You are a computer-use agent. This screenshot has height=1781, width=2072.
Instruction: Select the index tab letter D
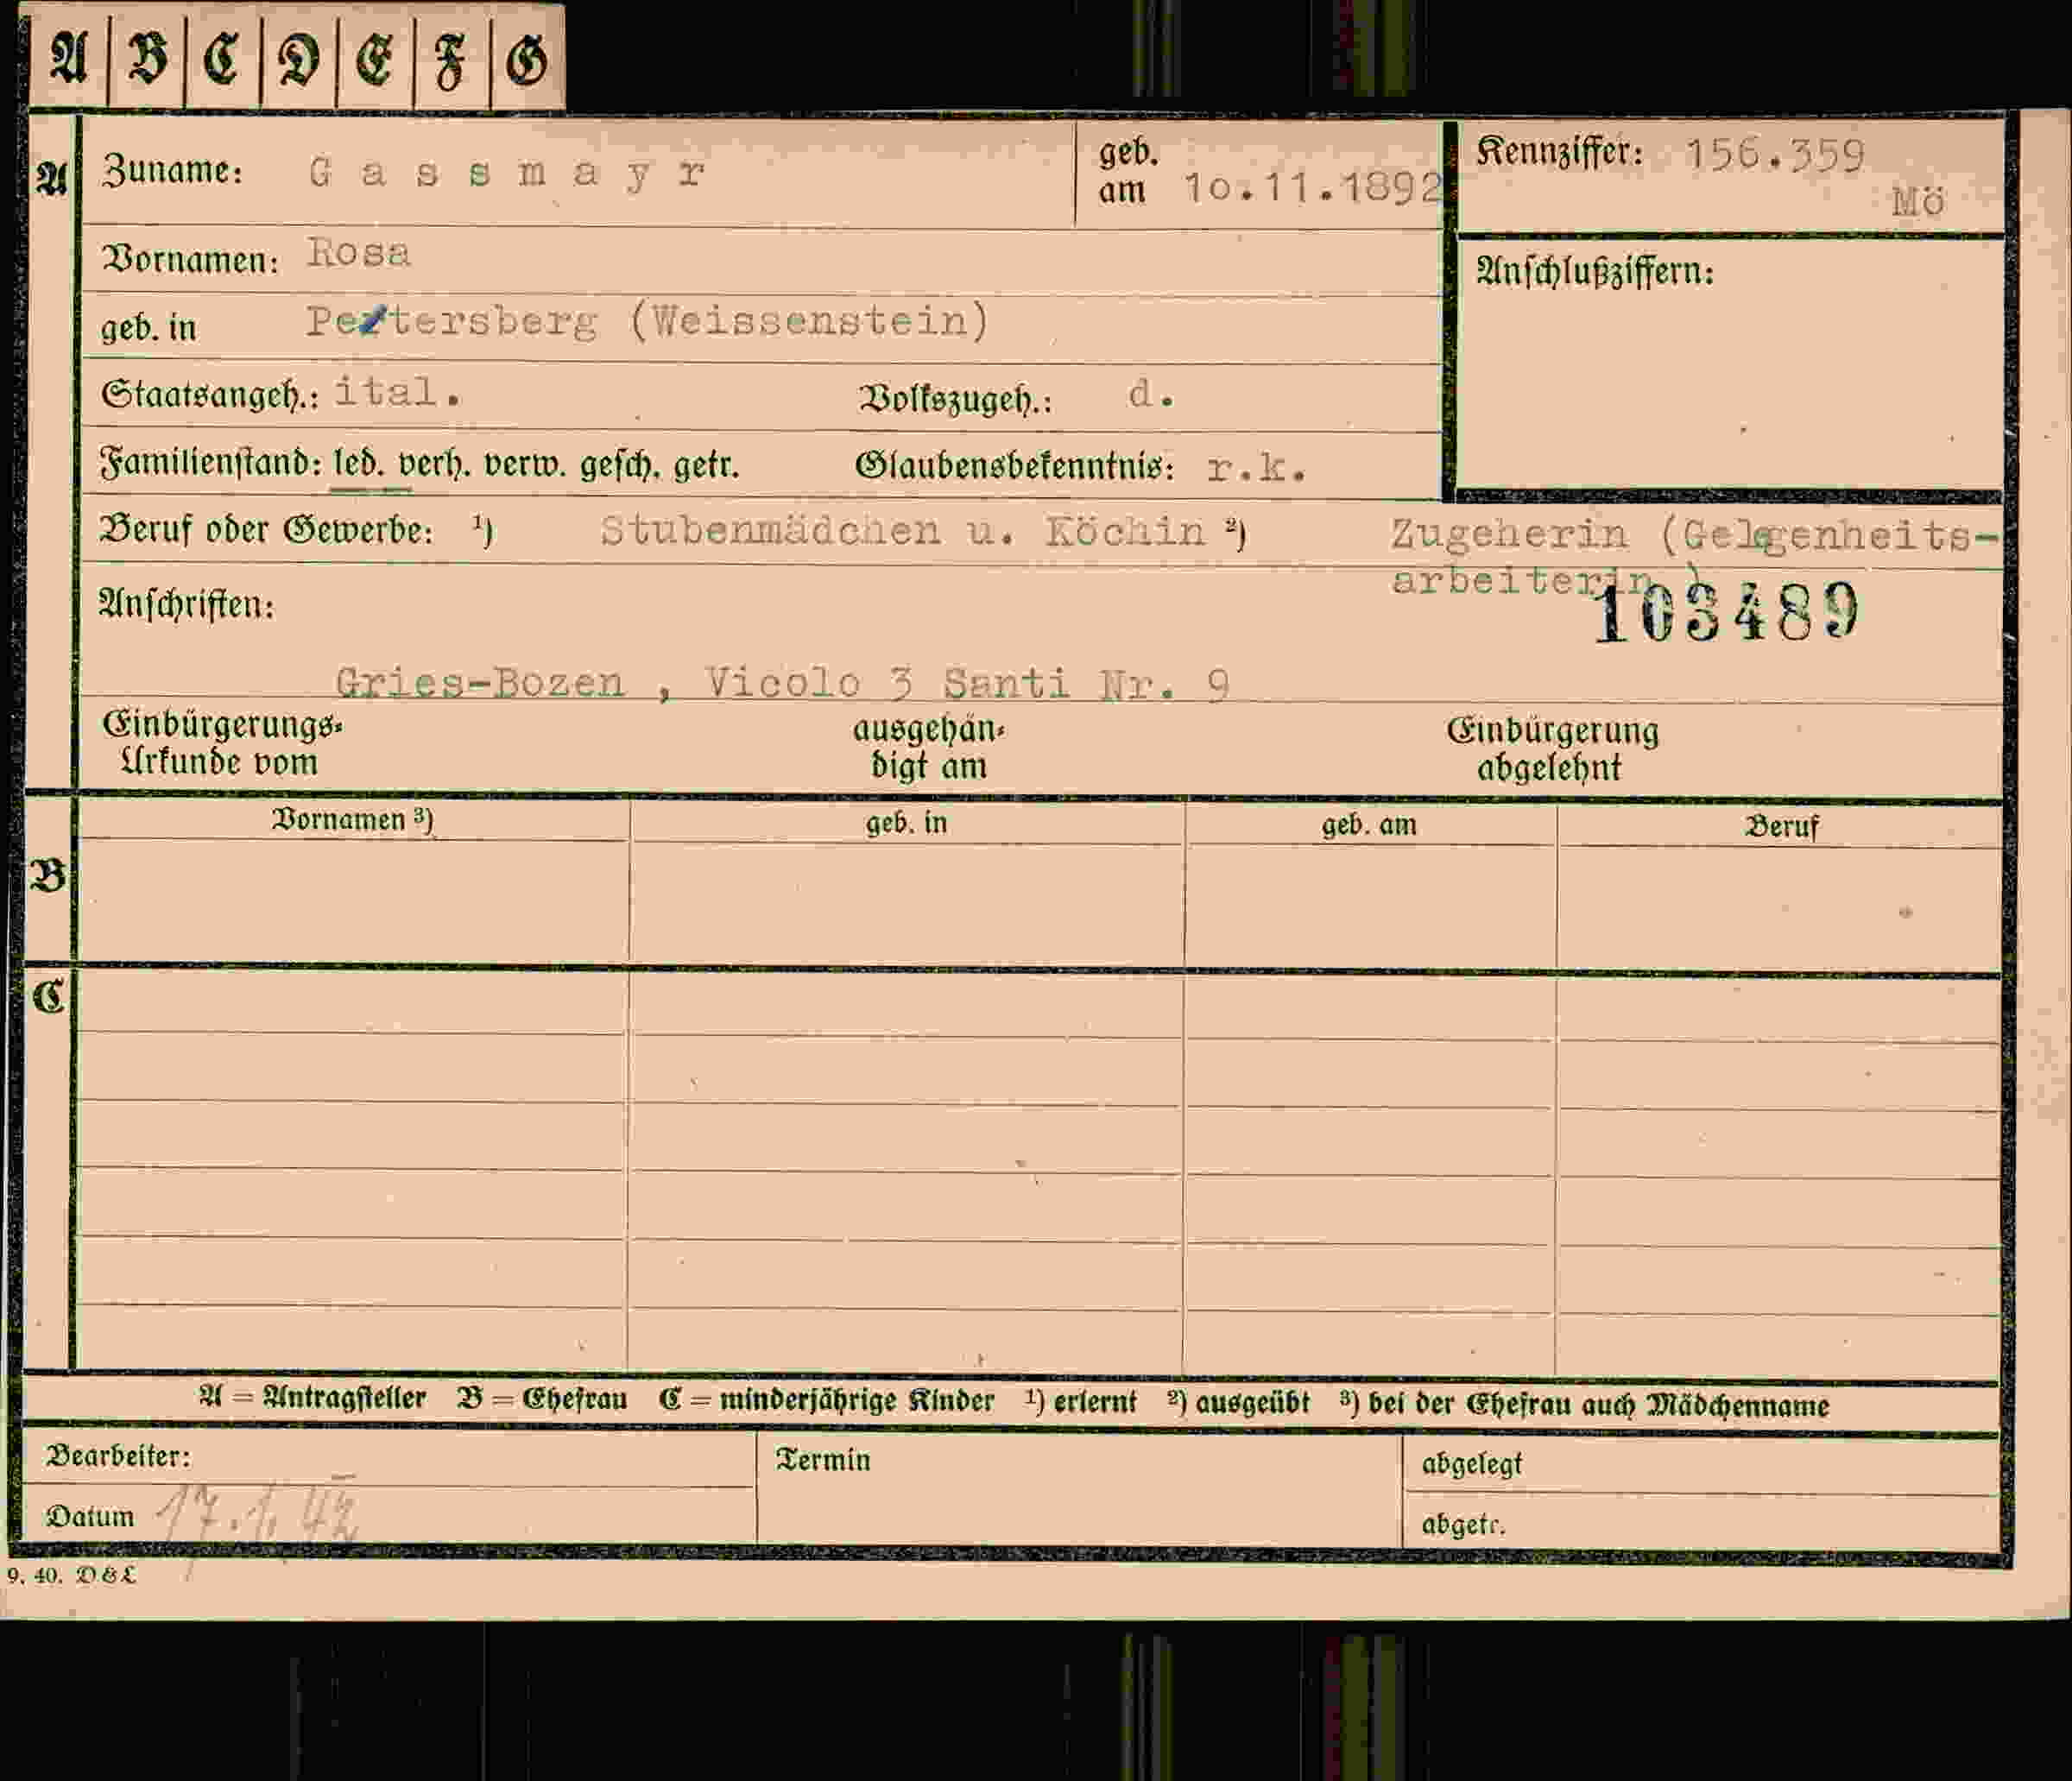point(299,59)
